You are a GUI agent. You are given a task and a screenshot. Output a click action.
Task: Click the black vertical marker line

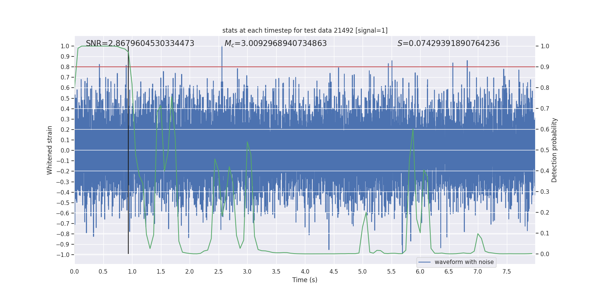pos(128,150)
